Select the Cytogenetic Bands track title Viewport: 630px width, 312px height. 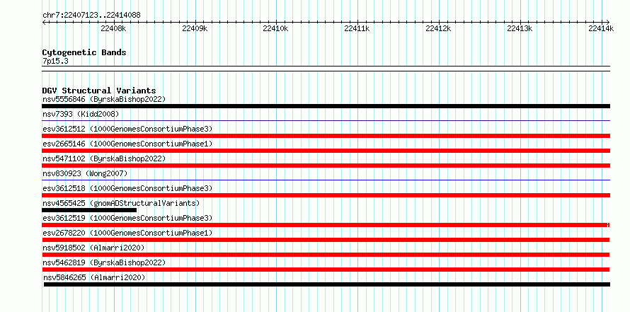(84, 52)
